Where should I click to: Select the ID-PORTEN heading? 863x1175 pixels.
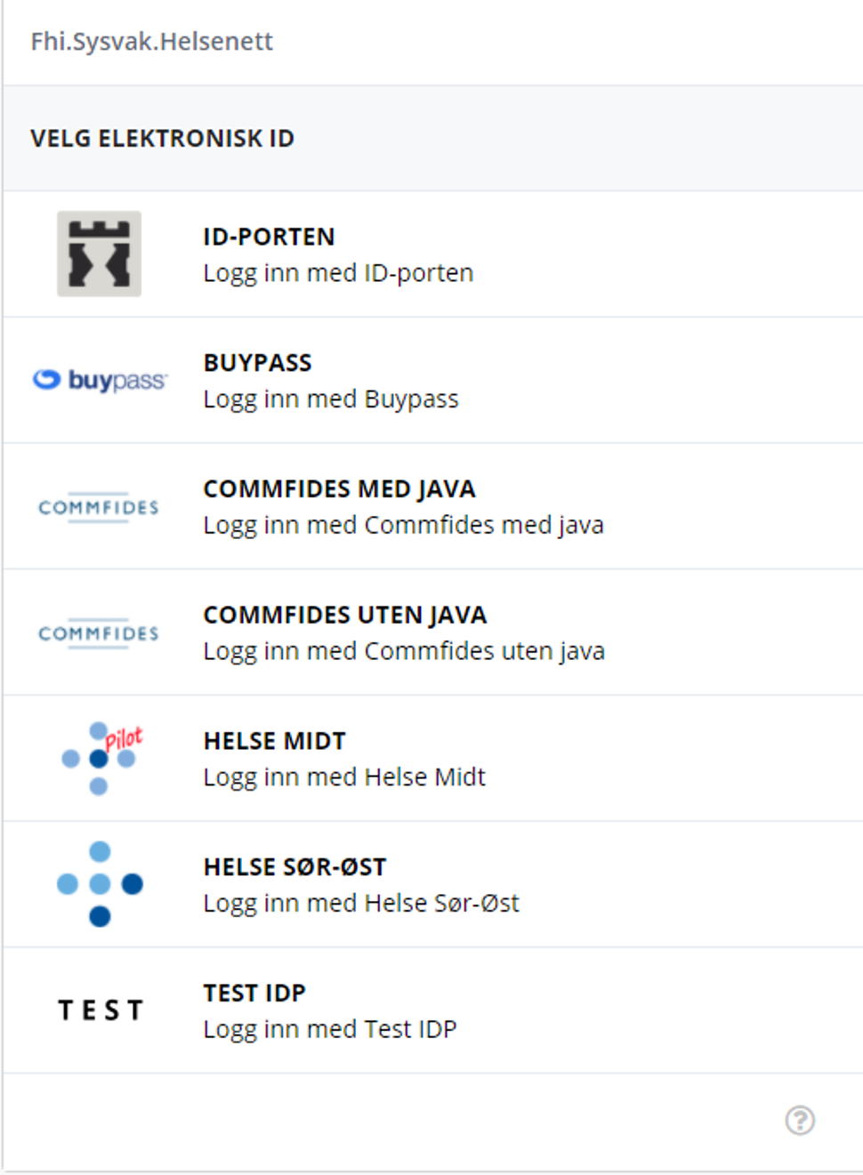tap(269, 237)
